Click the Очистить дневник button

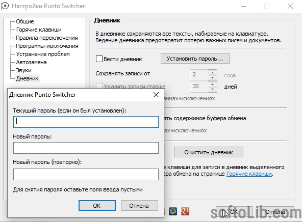click(x=209, y=152)
